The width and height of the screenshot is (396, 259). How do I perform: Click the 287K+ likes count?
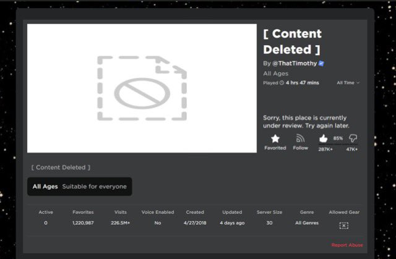pos(325,150)
